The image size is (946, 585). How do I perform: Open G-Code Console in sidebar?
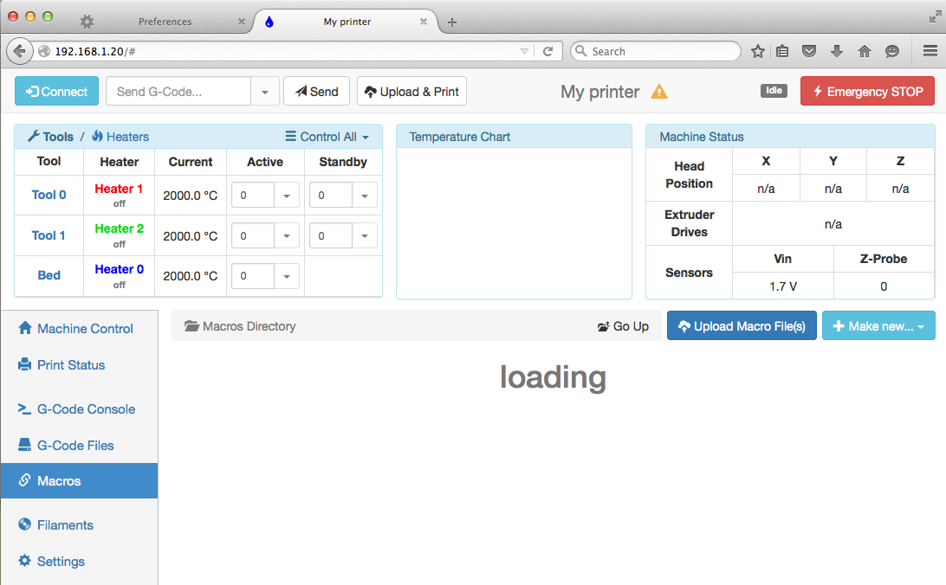(86, 409)
